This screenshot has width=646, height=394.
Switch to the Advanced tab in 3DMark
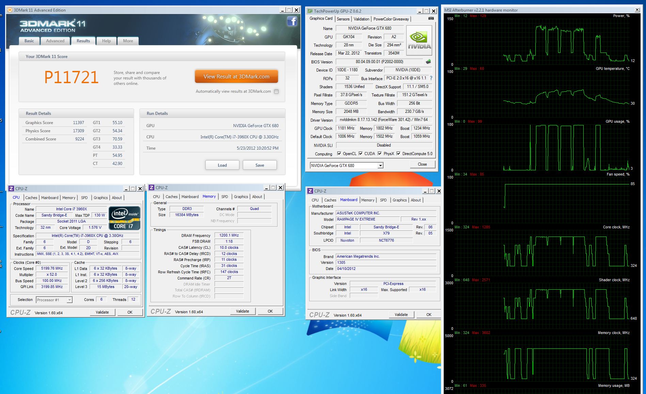[55, 41]
